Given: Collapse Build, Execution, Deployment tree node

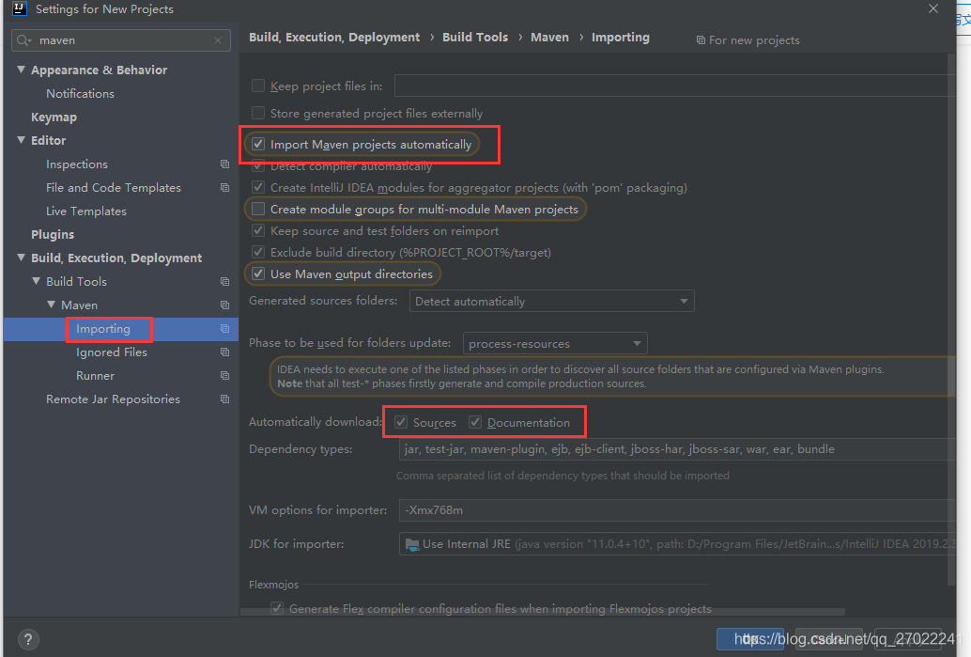Looking at the screenshot, I should coord(21,258).
